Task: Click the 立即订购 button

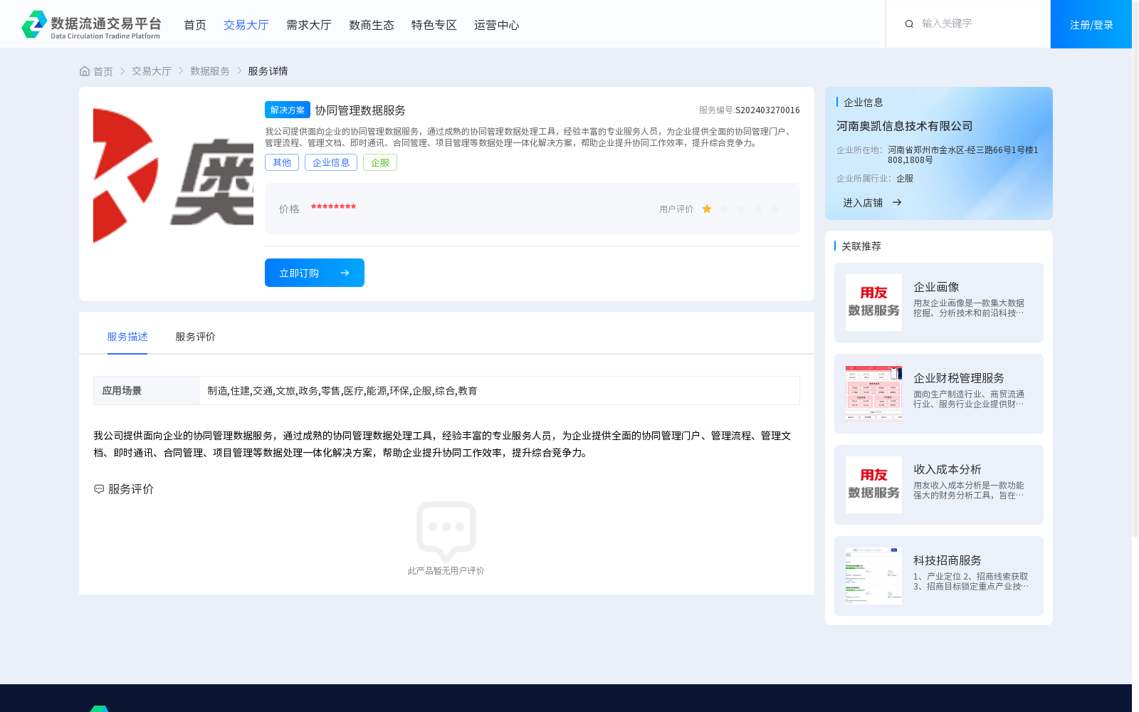Action: click(315, 273)
